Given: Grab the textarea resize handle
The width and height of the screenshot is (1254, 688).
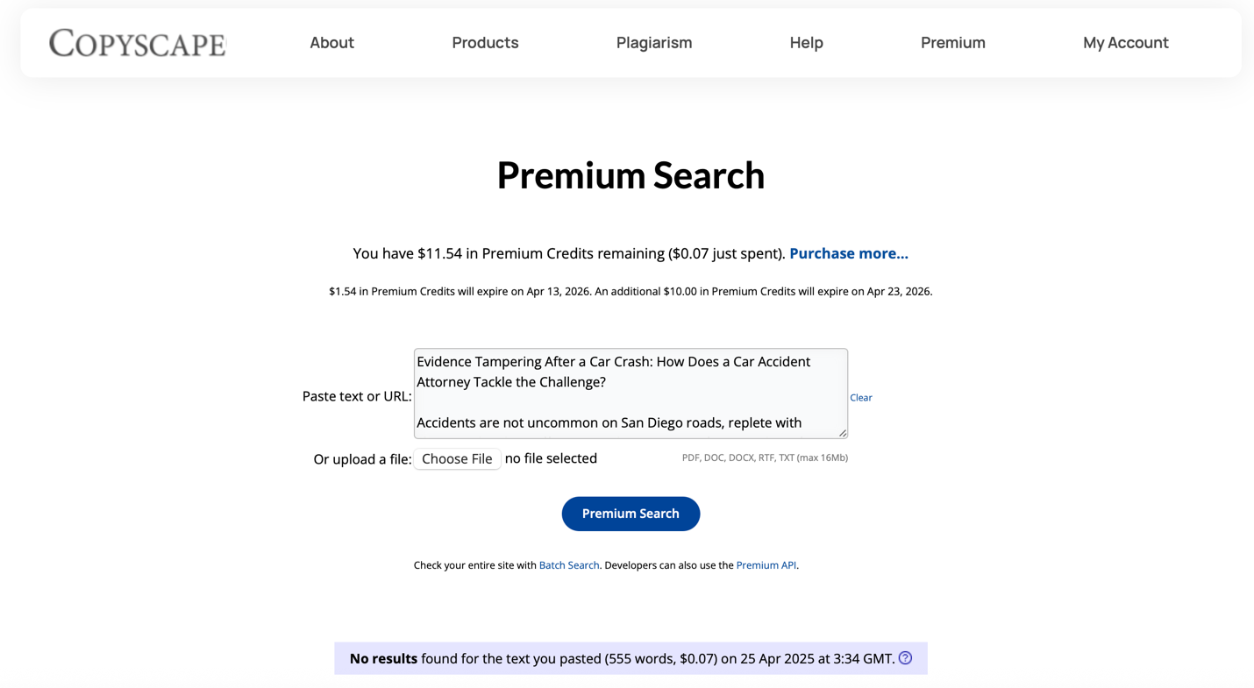Looking at the screenshot, I should (842, 432).
